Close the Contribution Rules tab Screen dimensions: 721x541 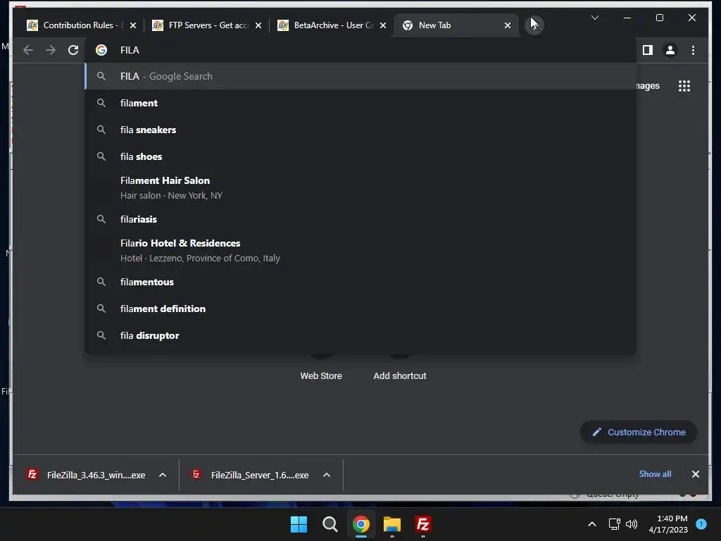133,25
